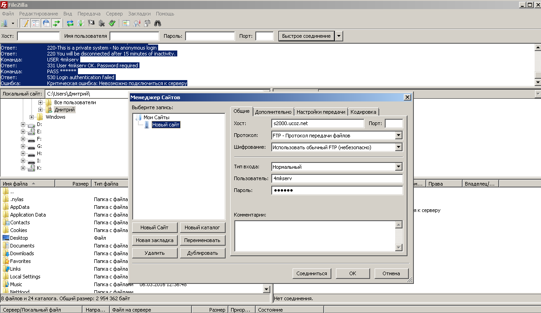Viewport: 541px width, 313px height.
Task: Click the Refresh file lists icon
Action: 70,23
